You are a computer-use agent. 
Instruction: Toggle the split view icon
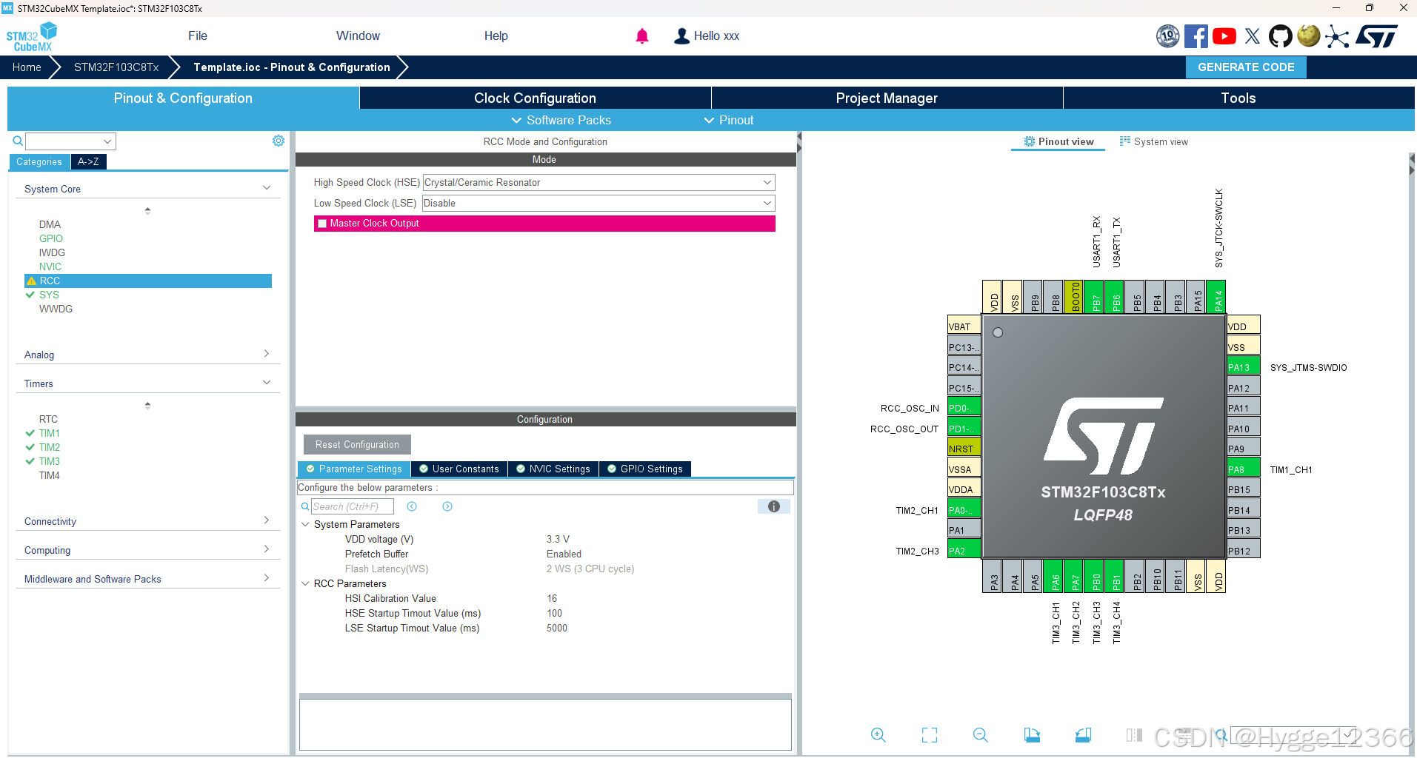tap(1134, 734)
